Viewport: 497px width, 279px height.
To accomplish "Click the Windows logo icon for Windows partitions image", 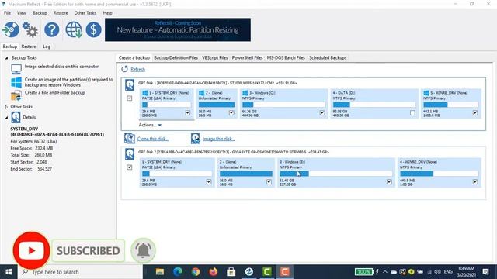I will pyautogui.click(x=16, y=82).
